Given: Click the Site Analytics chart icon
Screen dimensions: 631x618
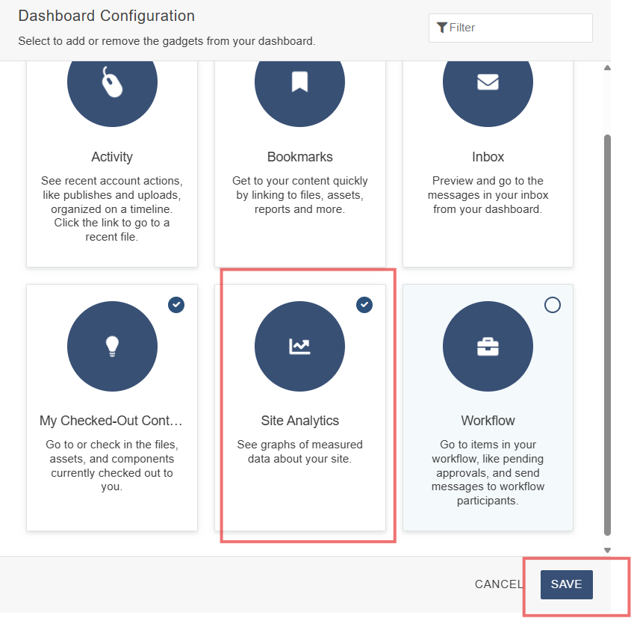Looking at the screenshot, I should 299,346.
